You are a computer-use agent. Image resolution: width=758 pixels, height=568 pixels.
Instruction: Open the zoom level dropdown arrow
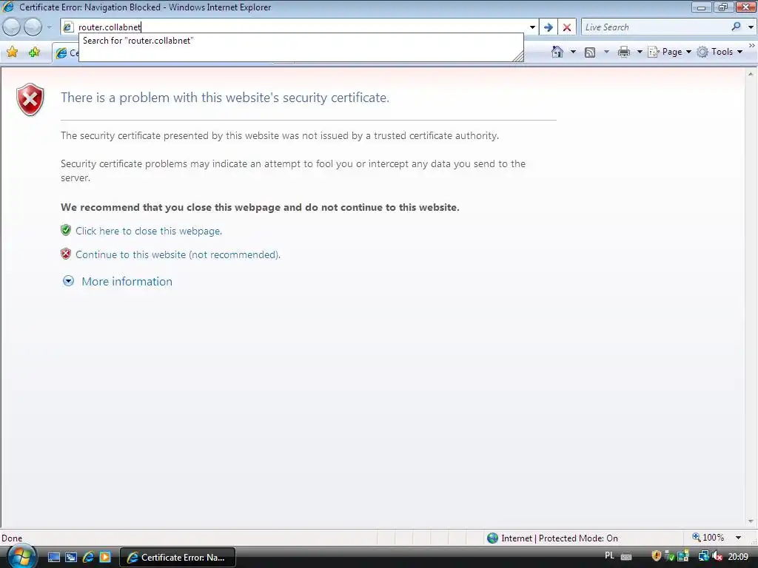738,538
